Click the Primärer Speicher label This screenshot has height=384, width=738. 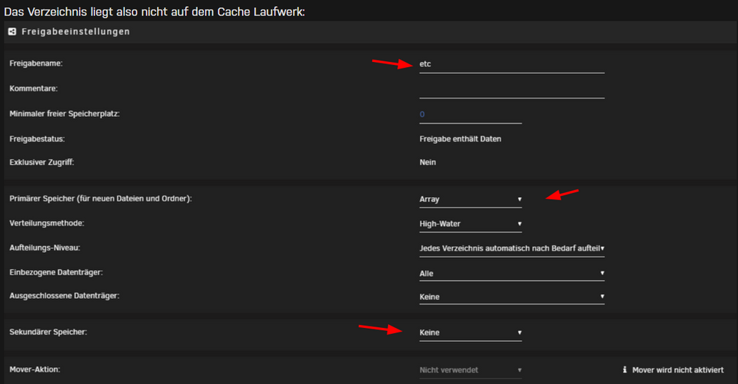[100, 199]
